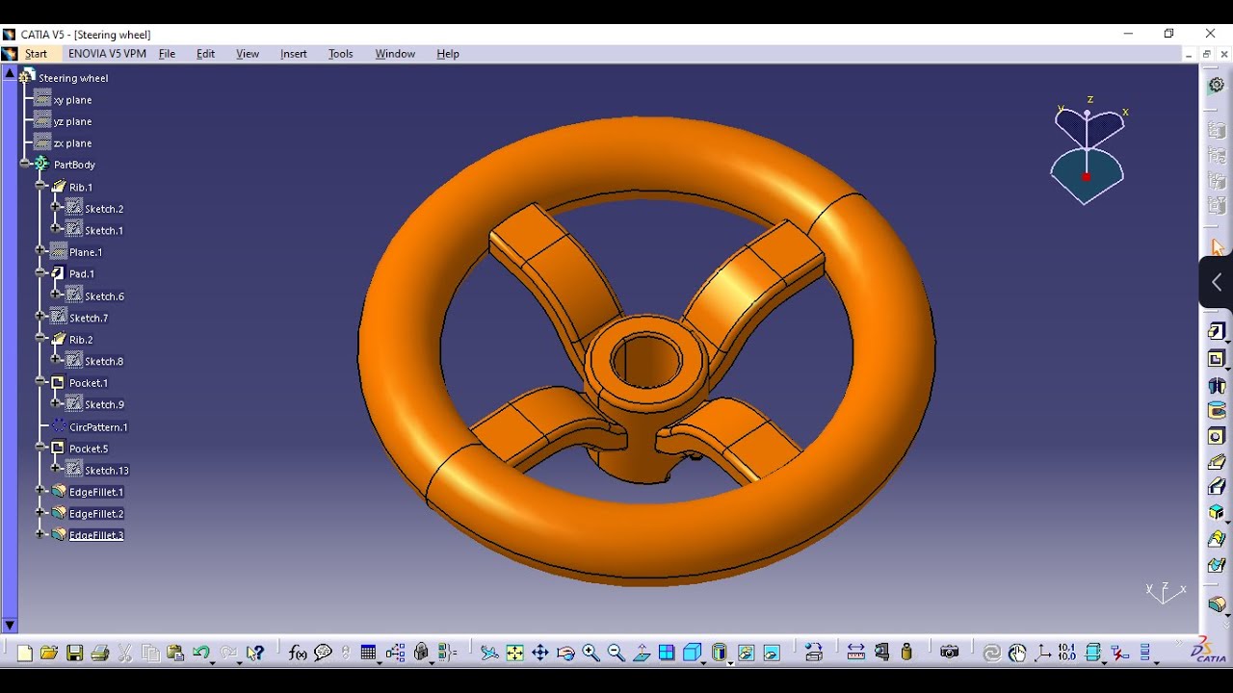Select the Pocket tool in right toolbar
The height and width of the screenshot is (693, 1233).
tap(1217, 359)
